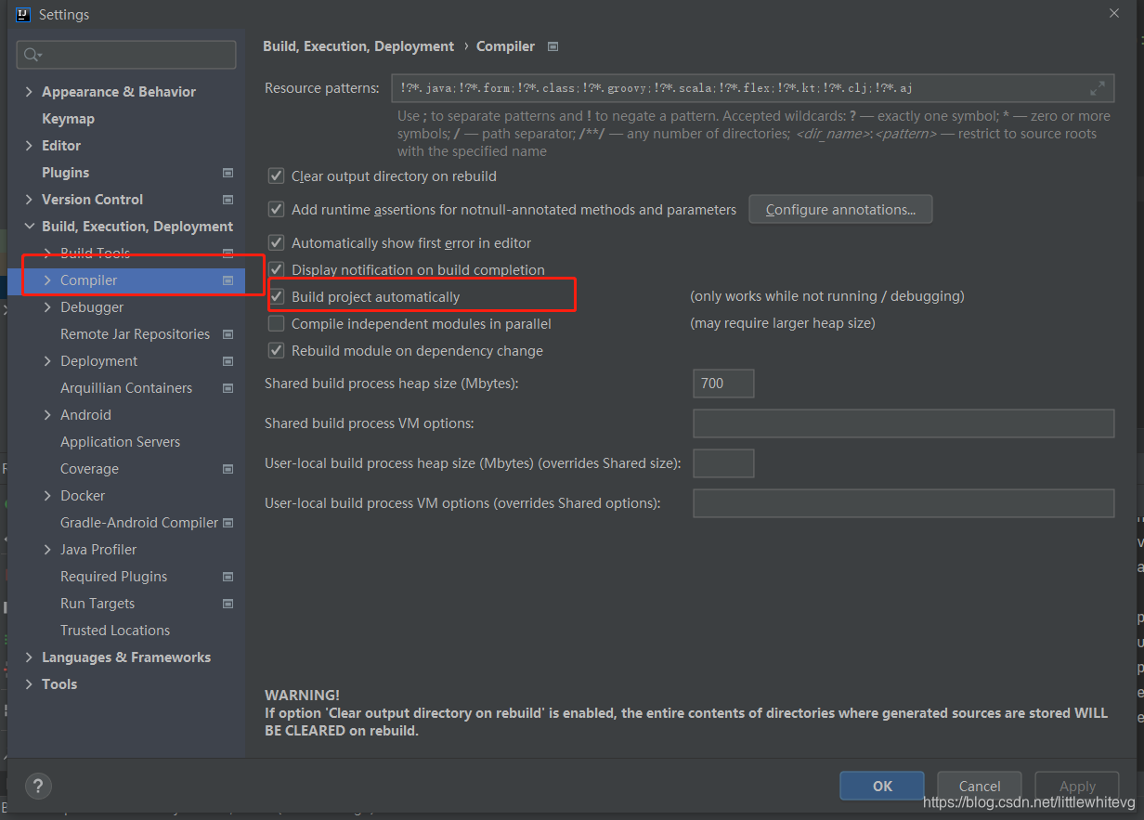Click the Cancel button
1144x820 pixels.
pos(980,786)
